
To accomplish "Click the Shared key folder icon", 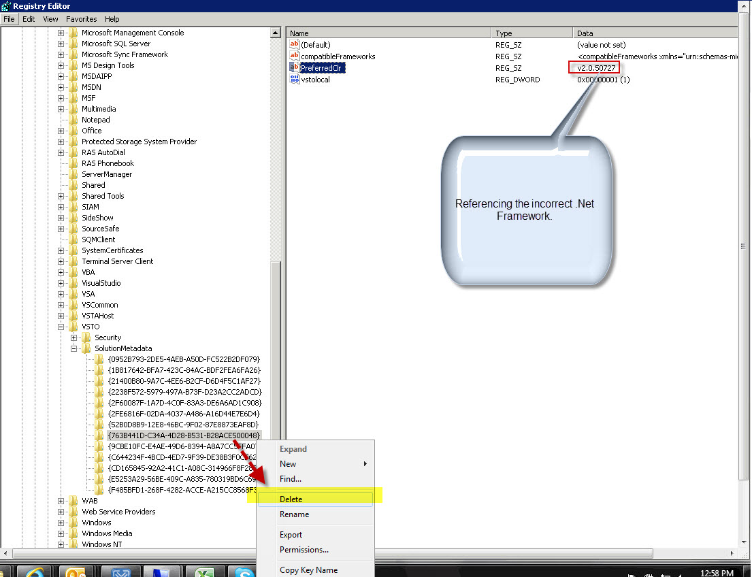I will [x=73, y=185].
